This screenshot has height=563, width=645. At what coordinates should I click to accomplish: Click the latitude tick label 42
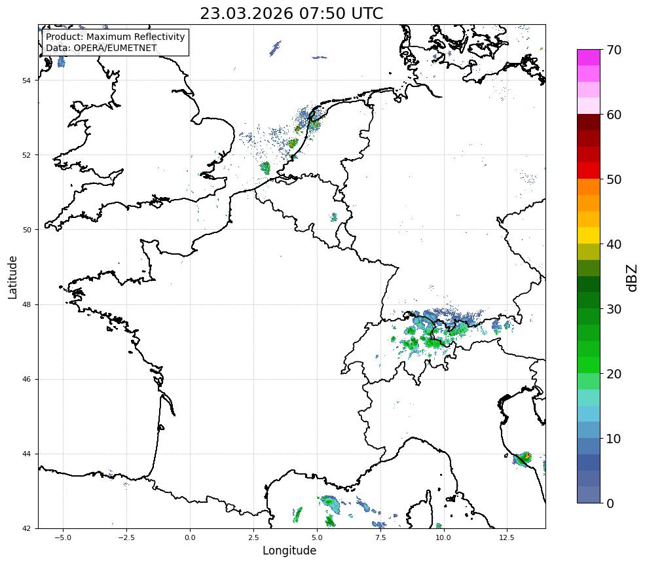[x=26, y=528]
